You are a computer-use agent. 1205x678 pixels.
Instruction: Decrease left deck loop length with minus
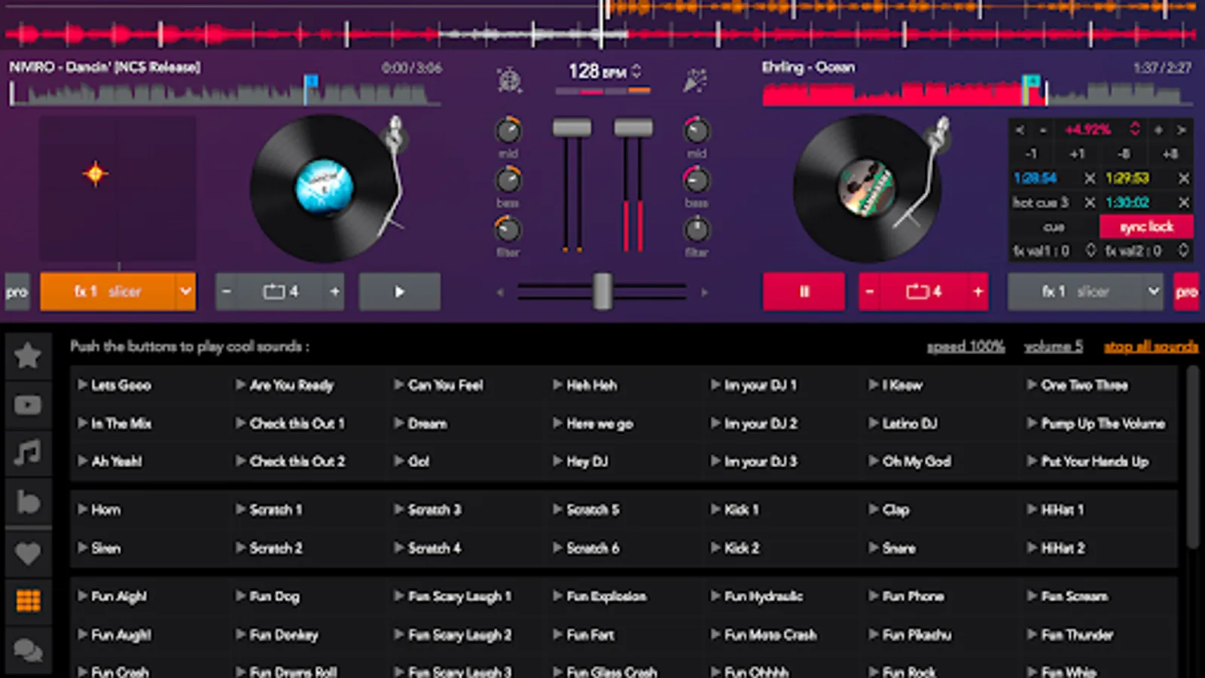click(227, 292)
